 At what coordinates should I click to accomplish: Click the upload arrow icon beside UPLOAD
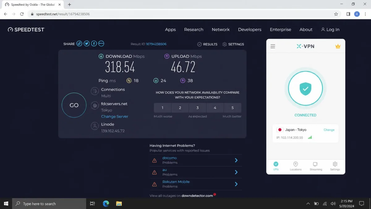pos(167,56)
